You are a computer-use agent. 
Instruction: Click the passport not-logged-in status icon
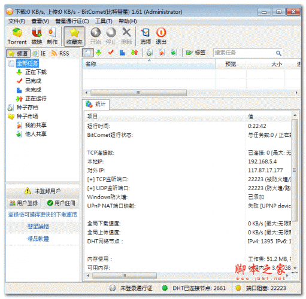click(x=113, y=288)
